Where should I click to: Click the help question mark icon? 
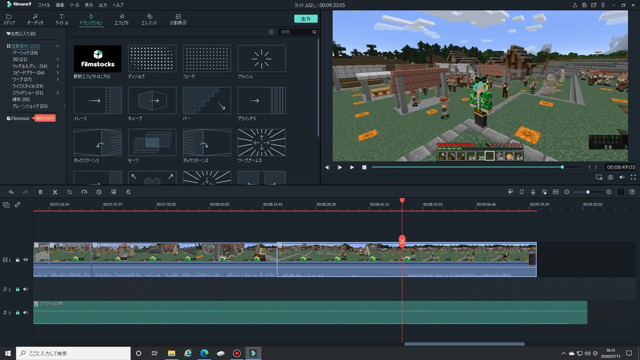[632, 192]
